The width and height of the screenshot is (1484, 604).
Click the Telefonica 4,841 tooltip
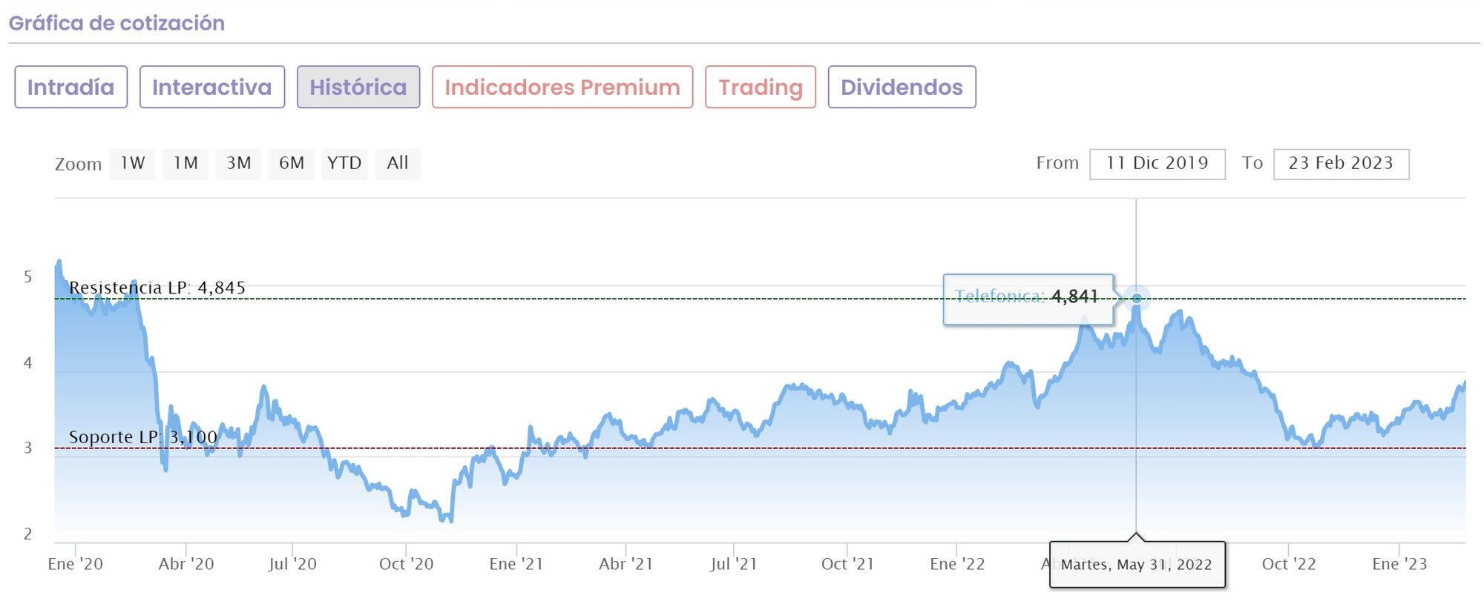(1028, 299)
